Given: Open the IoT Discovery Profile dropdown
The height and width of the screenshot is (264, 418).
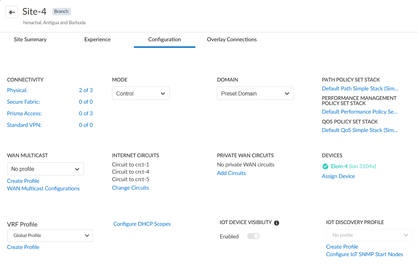Looking at the screenshot, I should [369, 235].
